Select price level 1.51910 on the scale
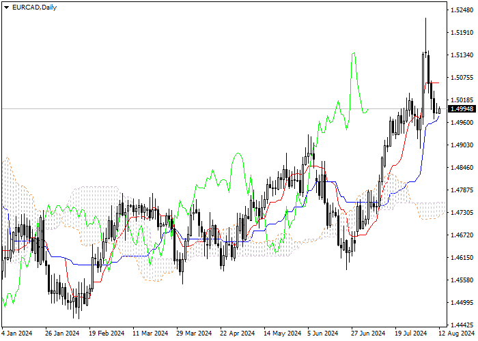The height and width of the screenshot is (341, 478). pos(462,33)
